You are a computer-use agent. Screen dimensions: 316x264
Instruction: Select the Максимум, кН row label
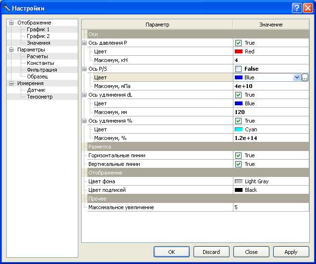(111, 60)
